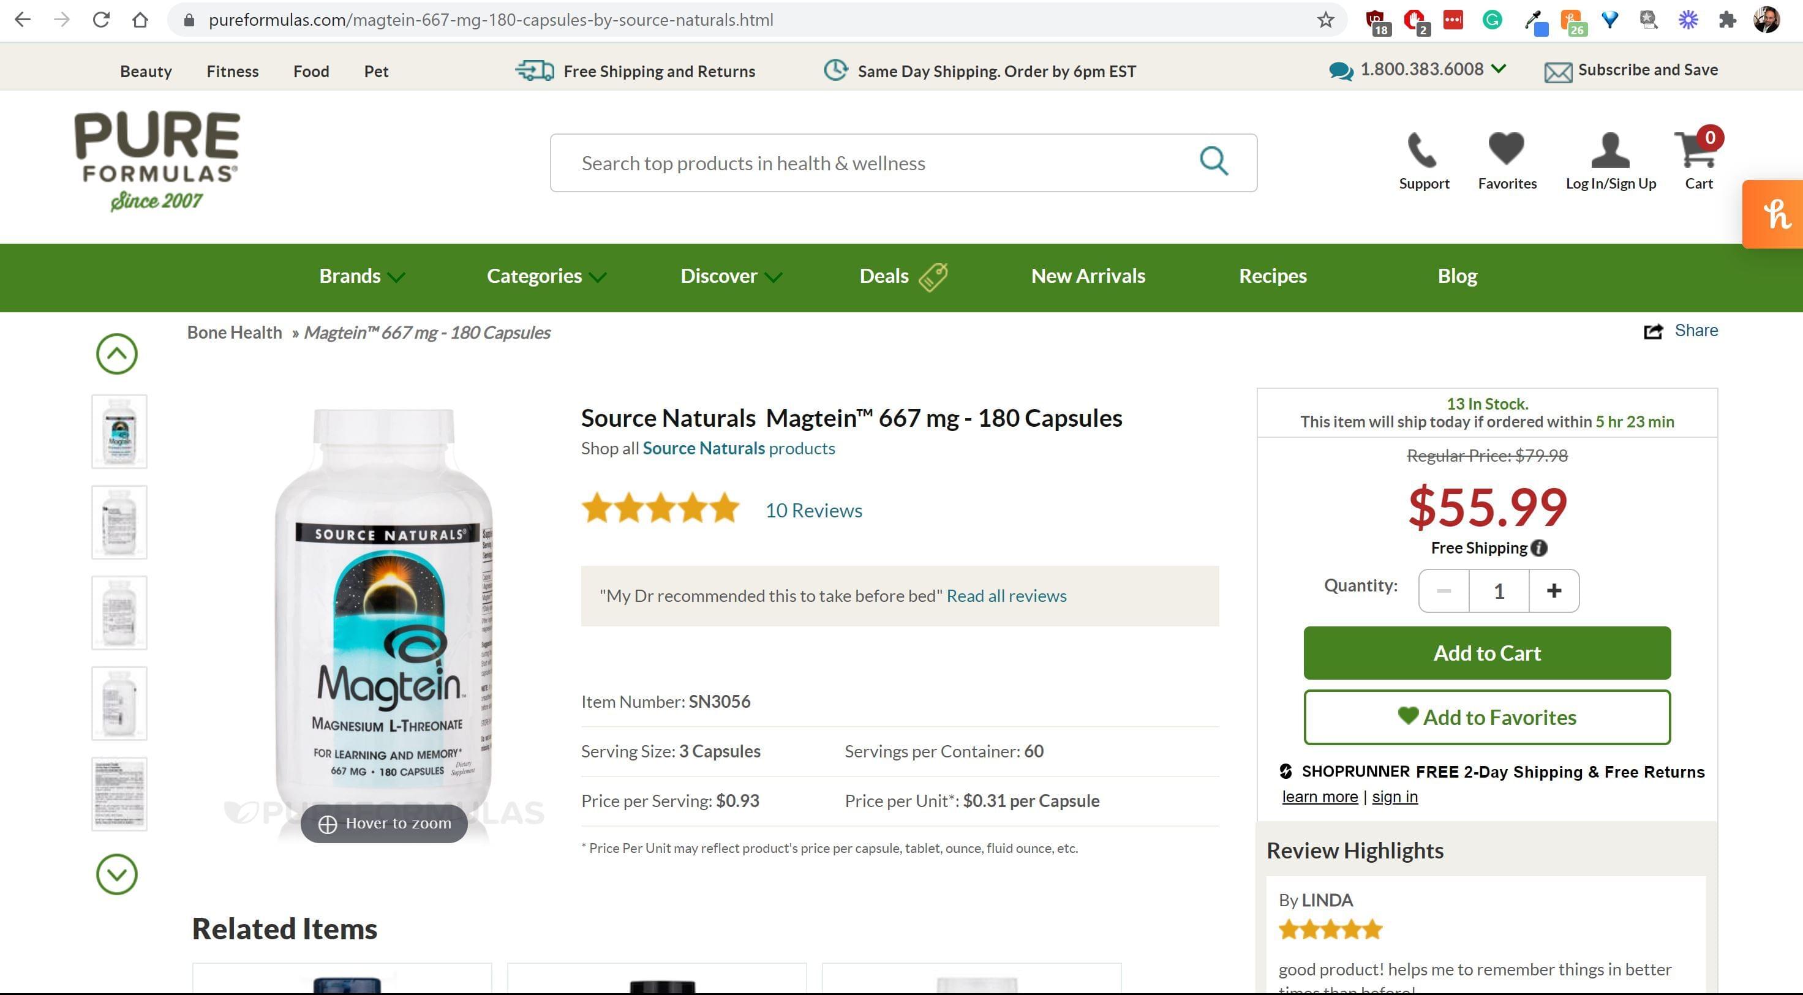1803x995 pixels.
Task: Click the Add to Favorites button
Action: pos(1486,717)
